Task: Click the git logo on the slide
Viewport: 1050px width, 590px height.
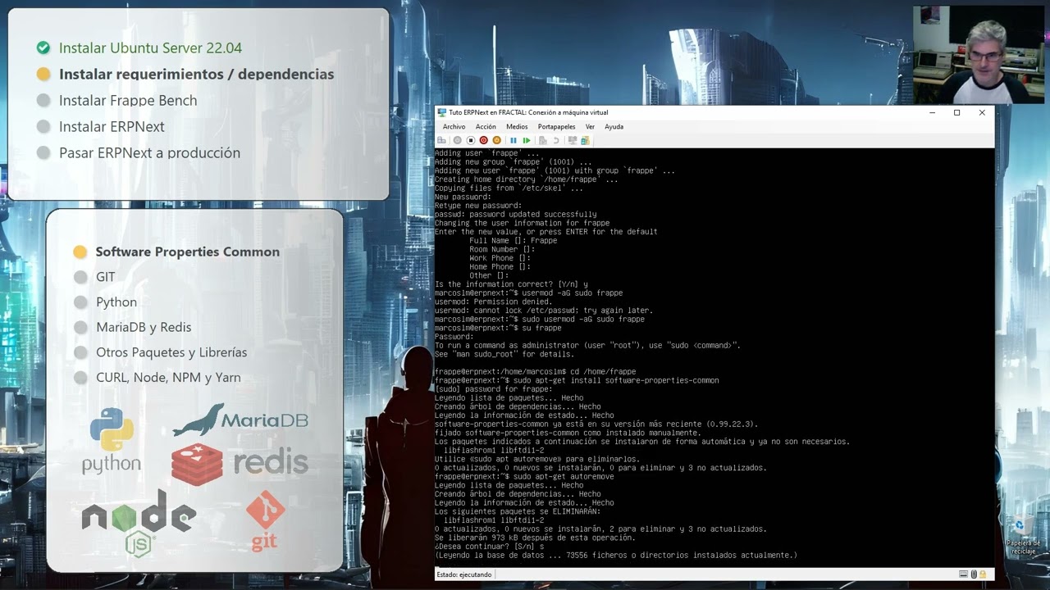Action: click(x=265, y=520)
